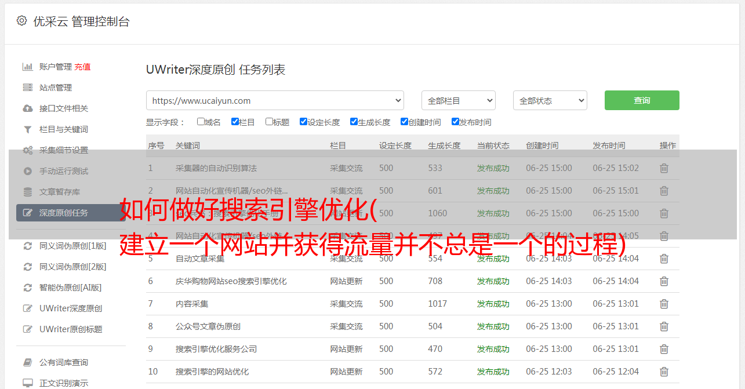
Task: Click the 优采云 管理控制台 title
Action: point(81,21)
